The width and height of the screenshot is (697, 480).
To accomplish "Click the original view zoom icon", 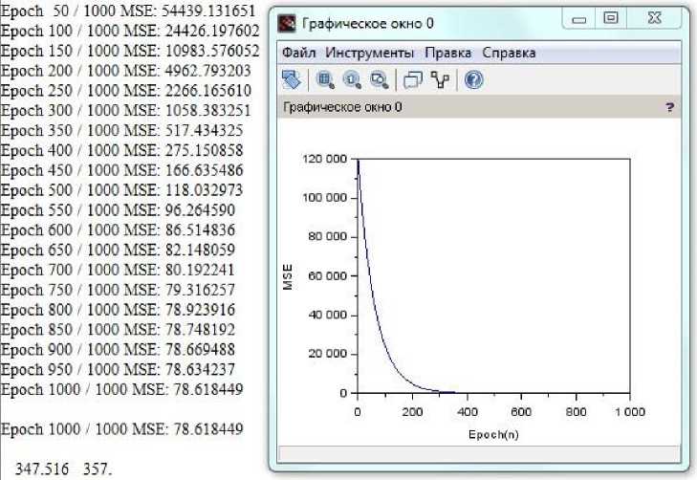I will tap(352, 80).
